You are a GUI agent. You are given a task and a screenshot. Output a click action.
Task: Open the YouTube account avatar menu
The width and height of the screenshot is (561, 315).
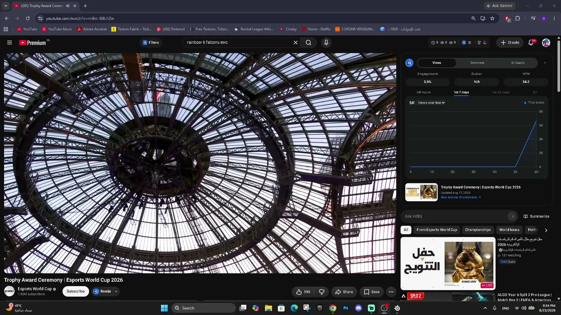(x=546, y=42)
